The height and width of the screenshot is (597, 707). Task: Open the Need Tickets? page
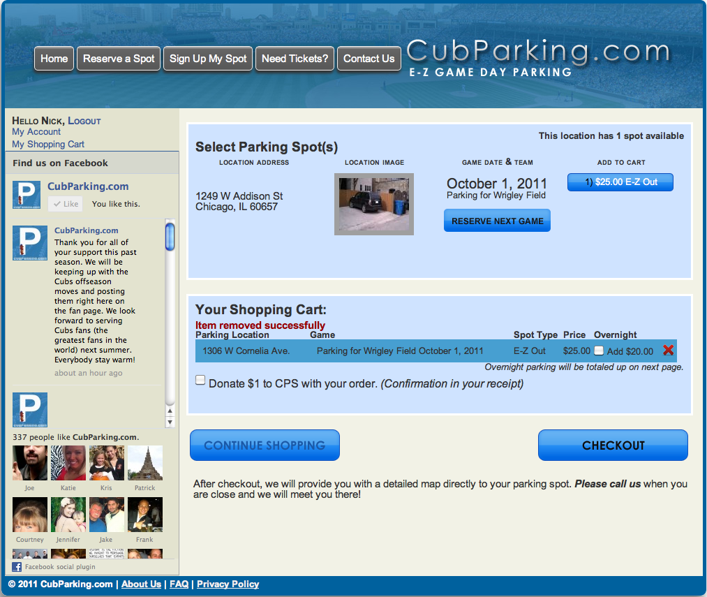tap(295, 59)
